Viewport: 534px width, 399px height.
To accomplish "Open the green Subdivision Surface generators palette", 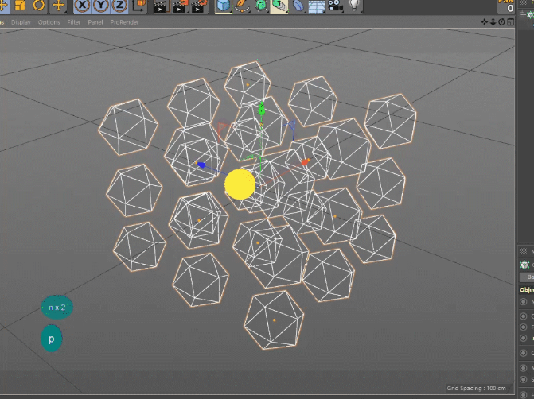I will click(x=261, y=6).
